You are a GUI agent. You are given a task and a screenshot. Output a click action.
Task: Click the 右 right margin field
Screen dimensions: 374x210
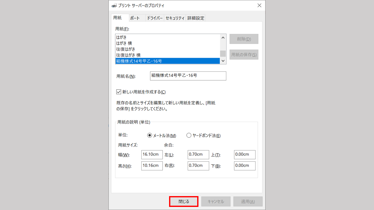[198, 166]
